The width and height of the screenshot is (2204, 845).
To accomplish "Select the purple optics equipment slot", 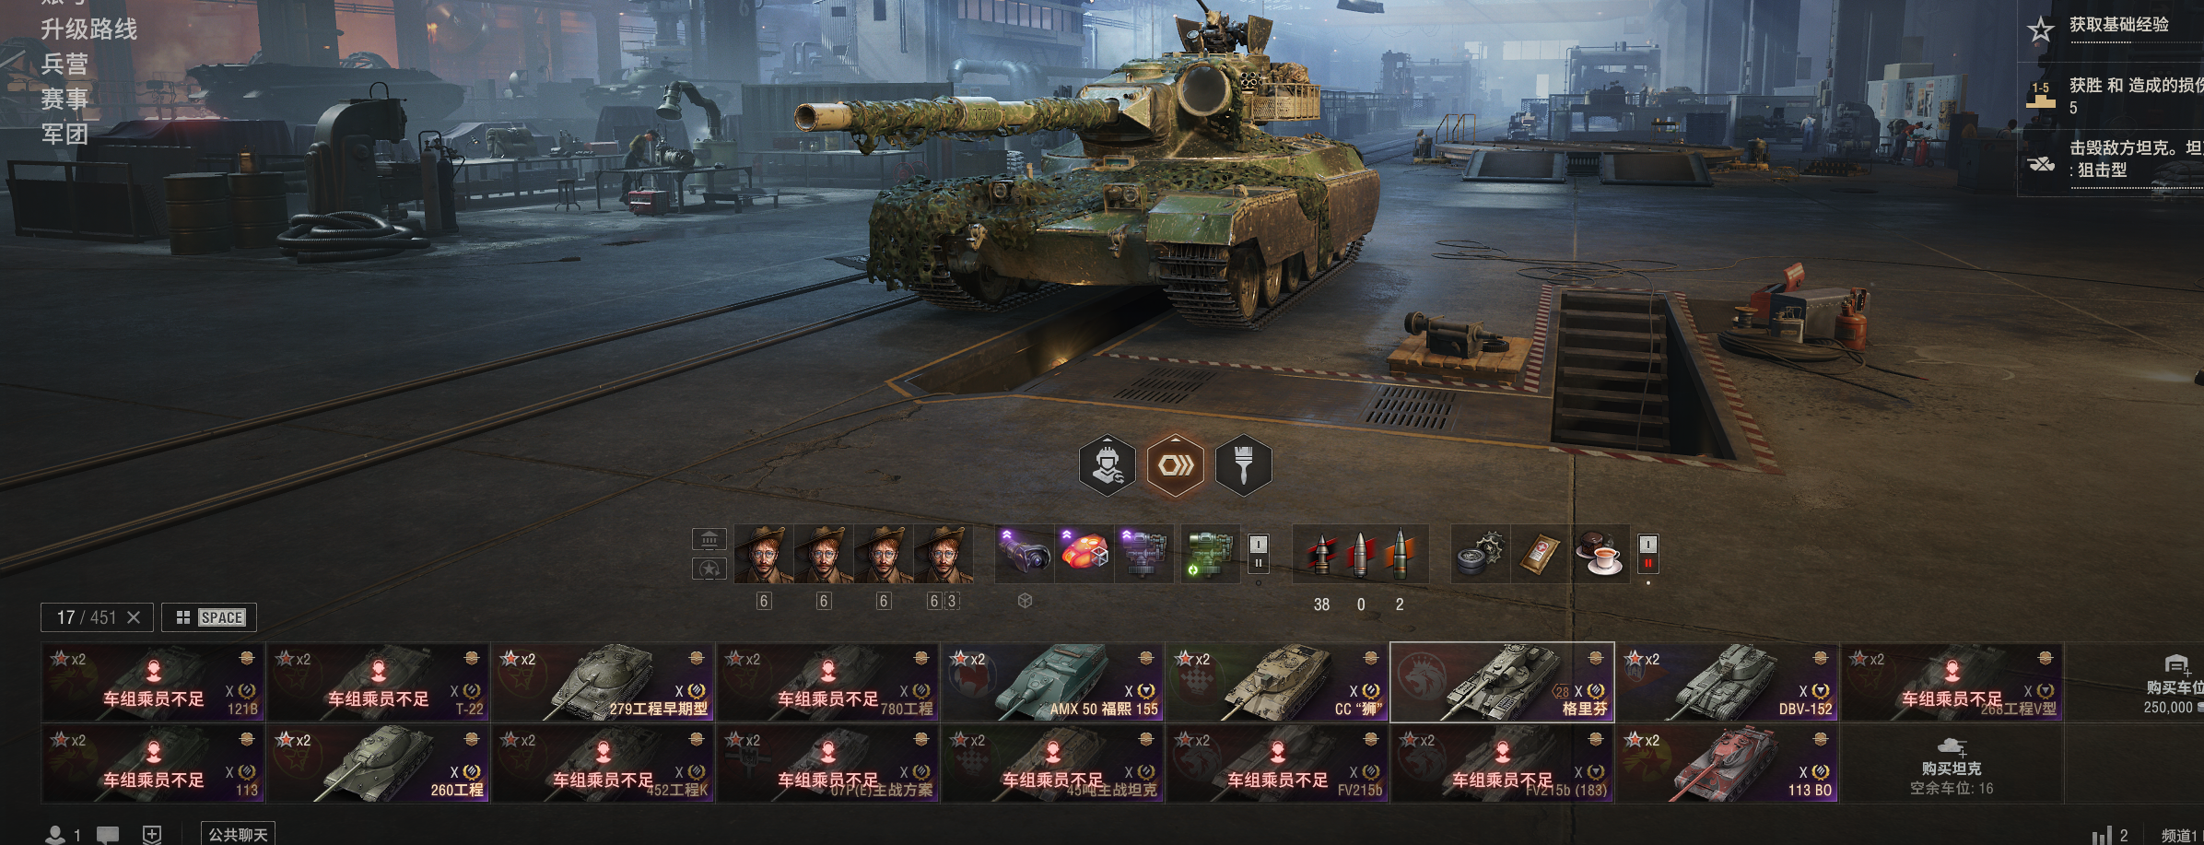I will pos(1025,554).
